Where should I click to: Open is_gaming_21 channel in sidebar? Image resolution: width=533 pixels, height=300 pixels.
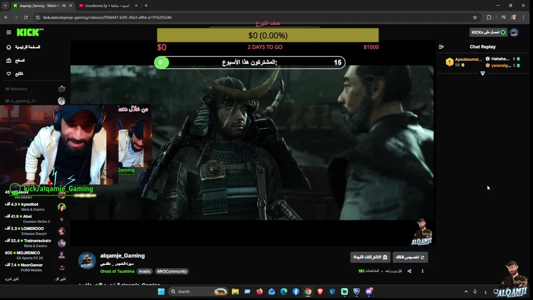pos(35,101)
